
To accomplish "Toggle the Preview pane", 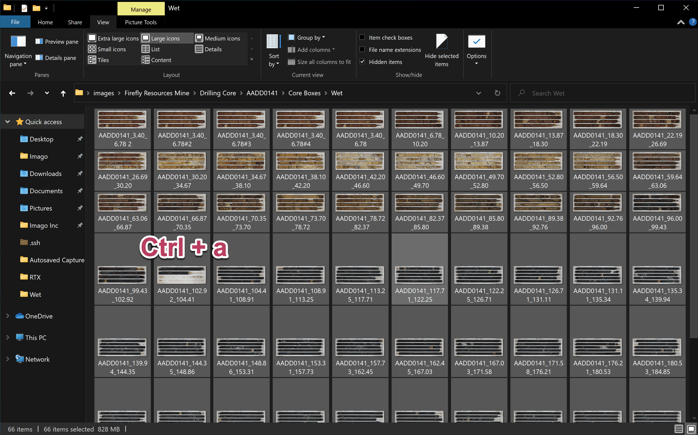I will [57, 42].
